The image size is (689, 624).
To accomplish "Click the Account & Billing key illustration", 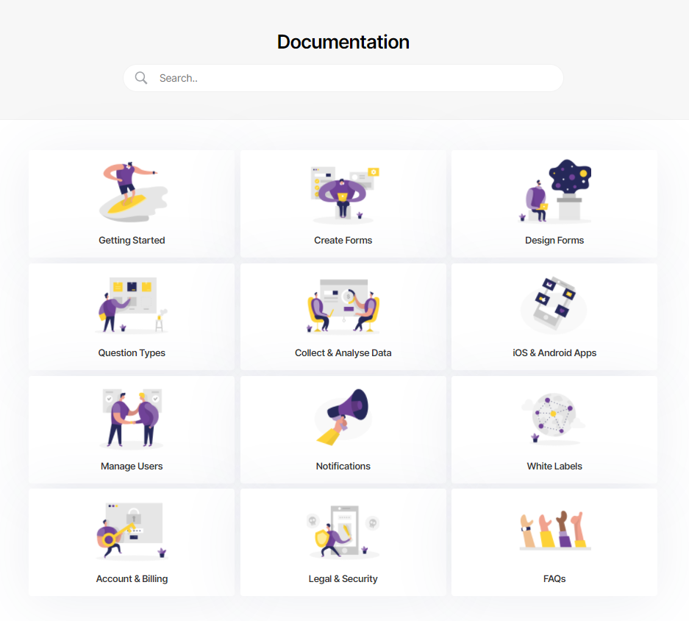I will coord(132,531).
